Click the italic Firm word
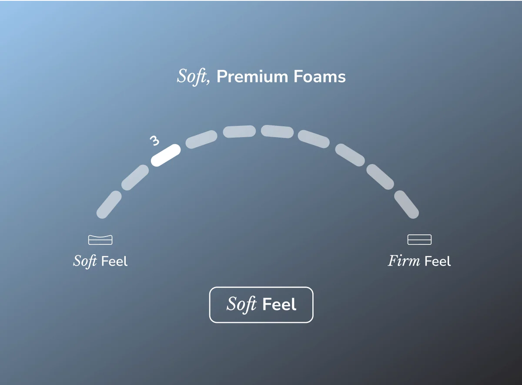Image resolution: width=522 pixels, height=385 pixels. 404,261
